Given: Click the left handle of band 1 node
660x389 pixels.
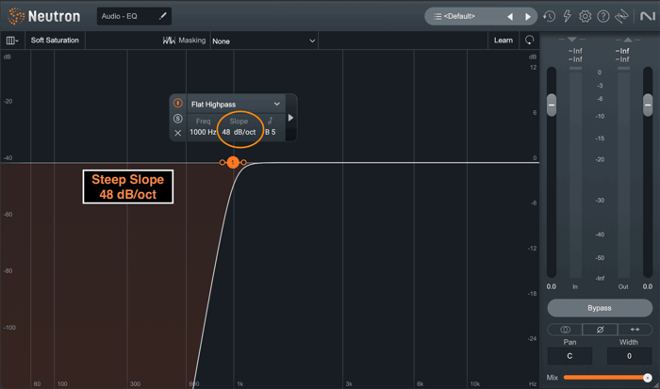Looking at the screenshot, I should 223,162.
